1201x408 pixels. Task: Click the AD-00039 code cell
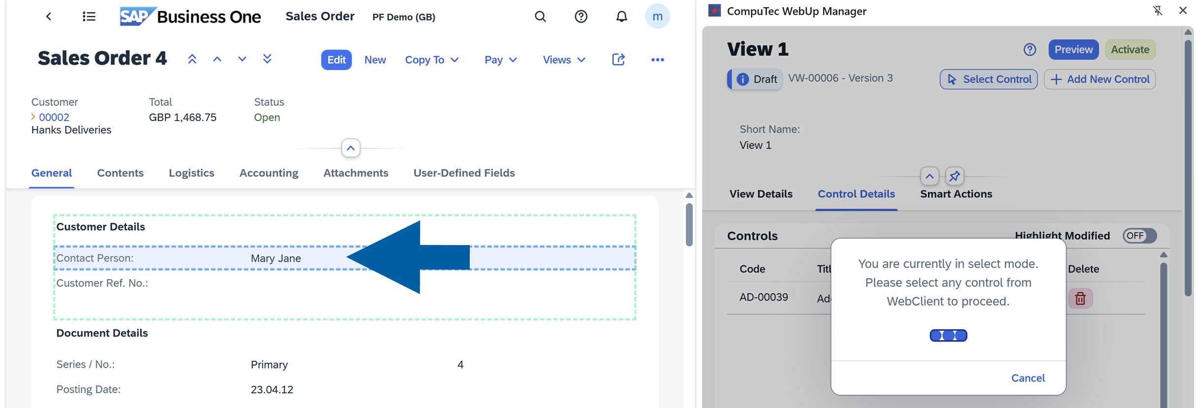click(764, 297)
